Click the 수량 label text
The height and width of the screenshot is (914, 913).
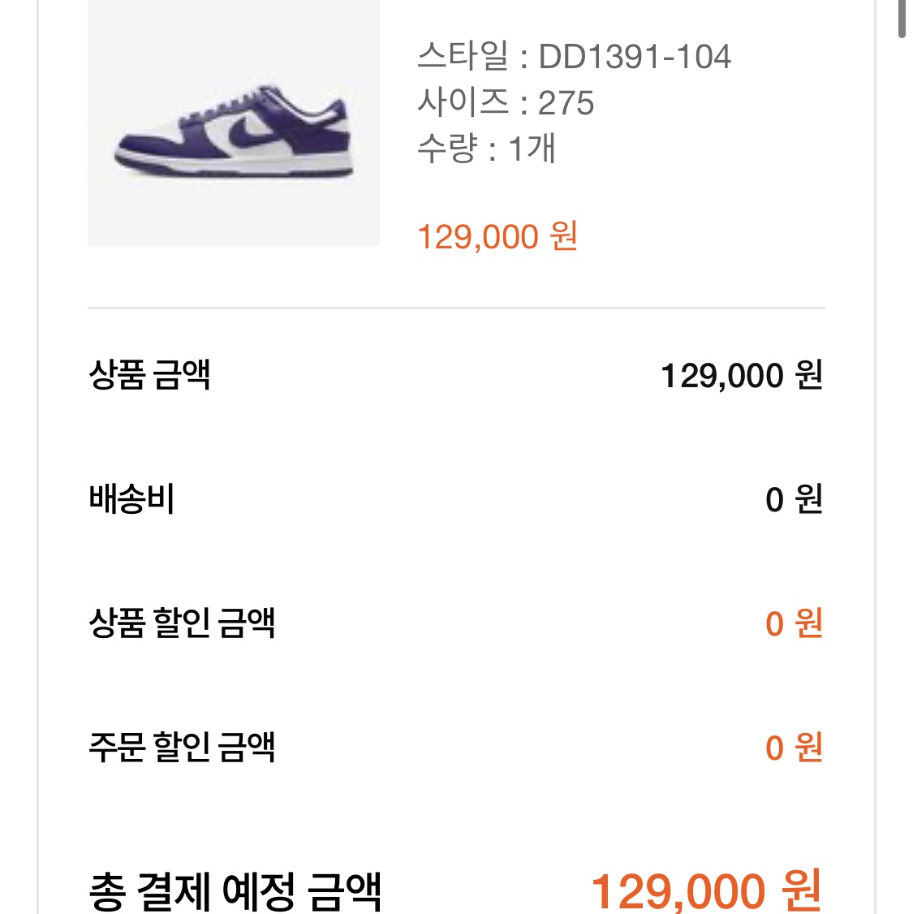[447, 149]
